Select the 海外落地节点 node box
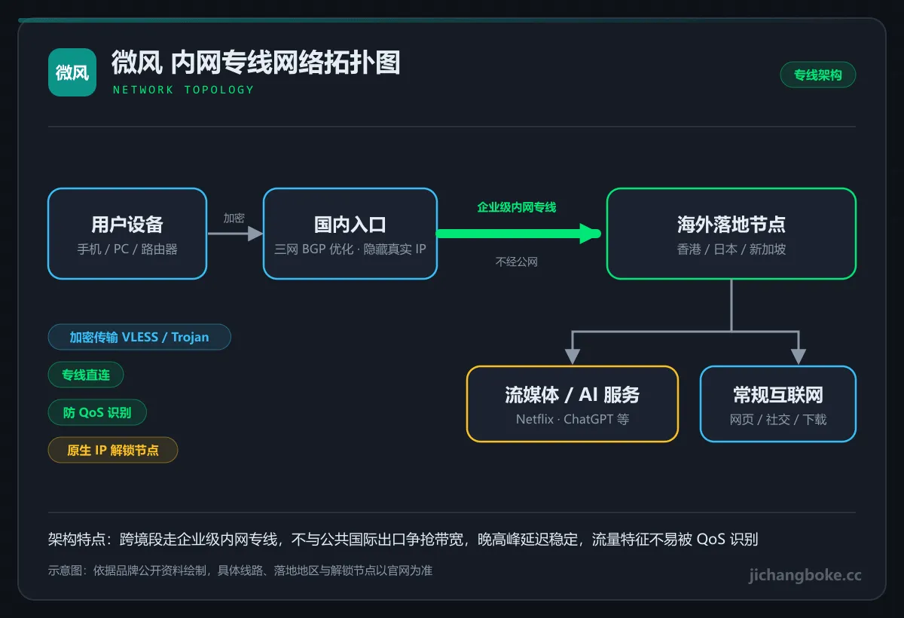This screenshot has height=618, width=904. point(731,234)
